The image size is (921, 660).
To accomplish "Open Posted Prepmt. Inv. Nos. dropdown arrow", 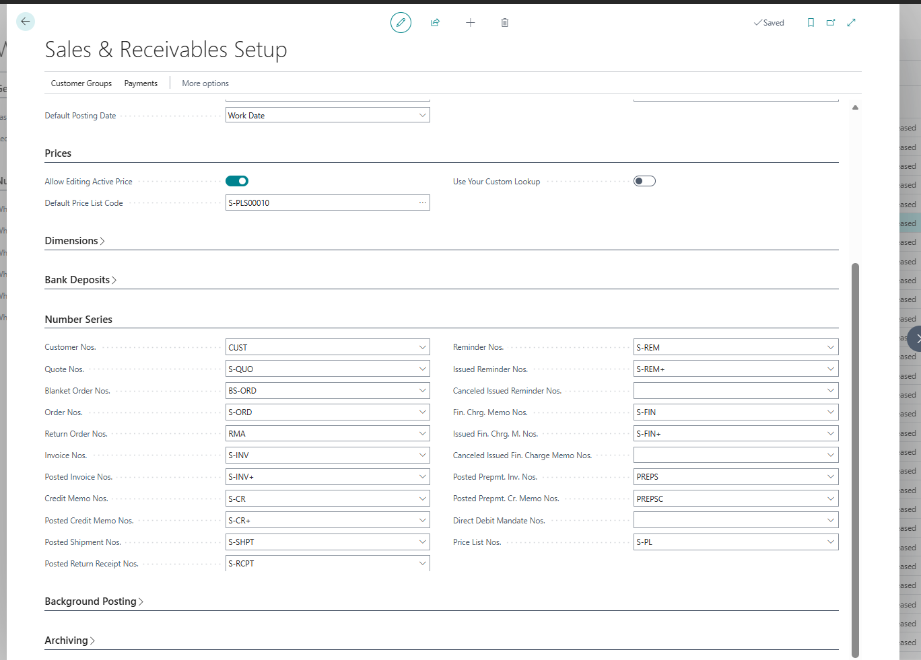I will [x=831, y=476].
